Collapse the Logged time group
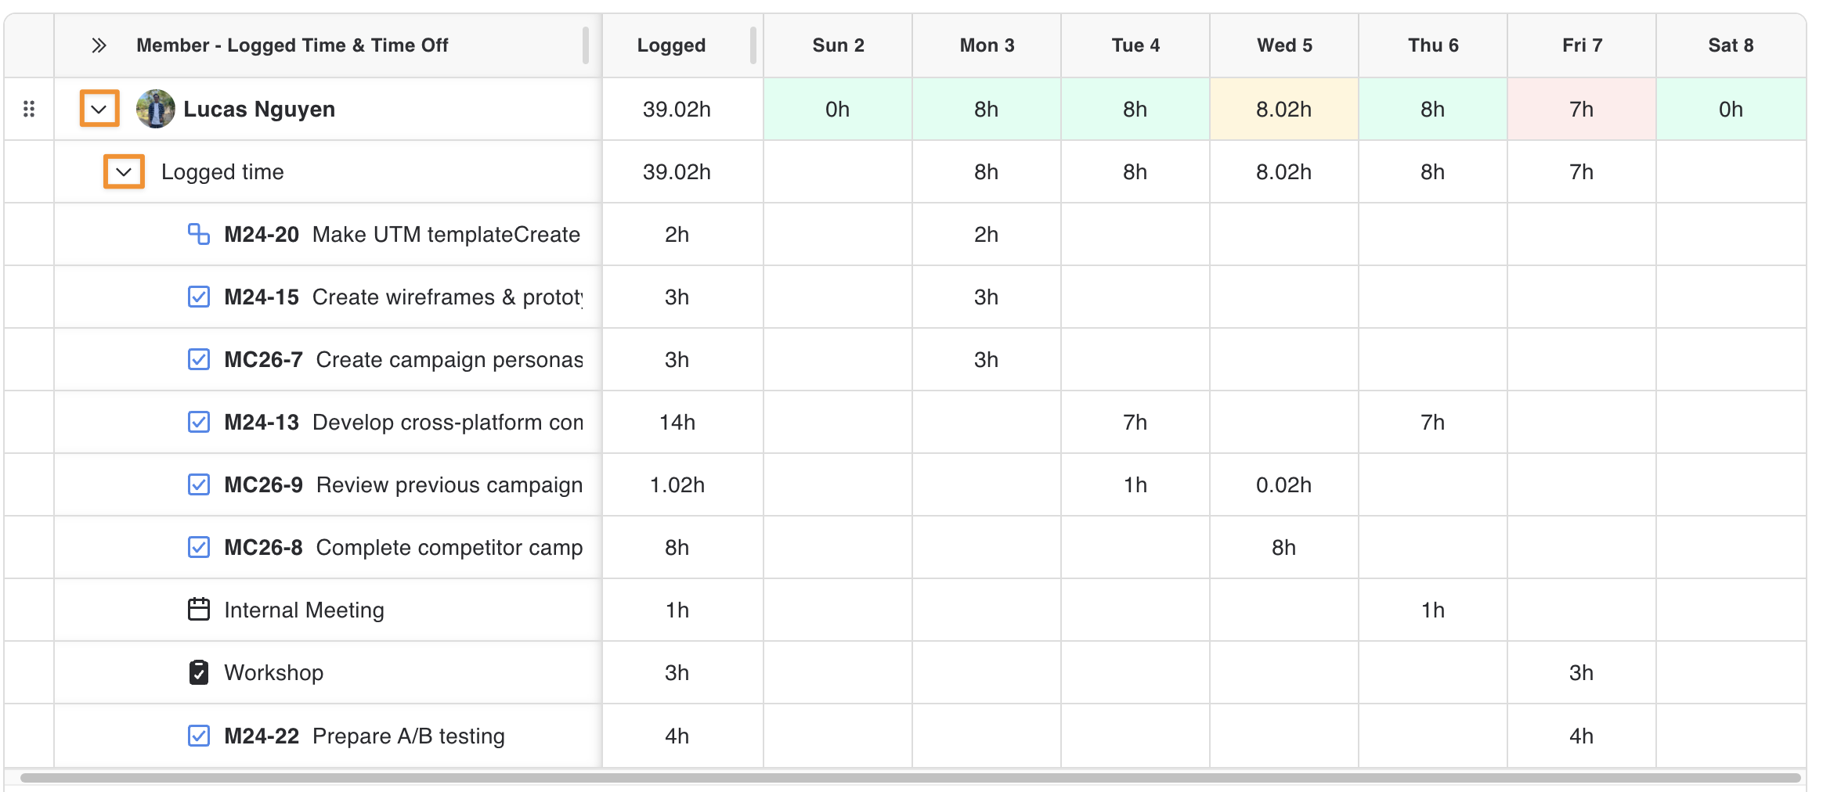Screen dimensions: 1823x792 124,171
